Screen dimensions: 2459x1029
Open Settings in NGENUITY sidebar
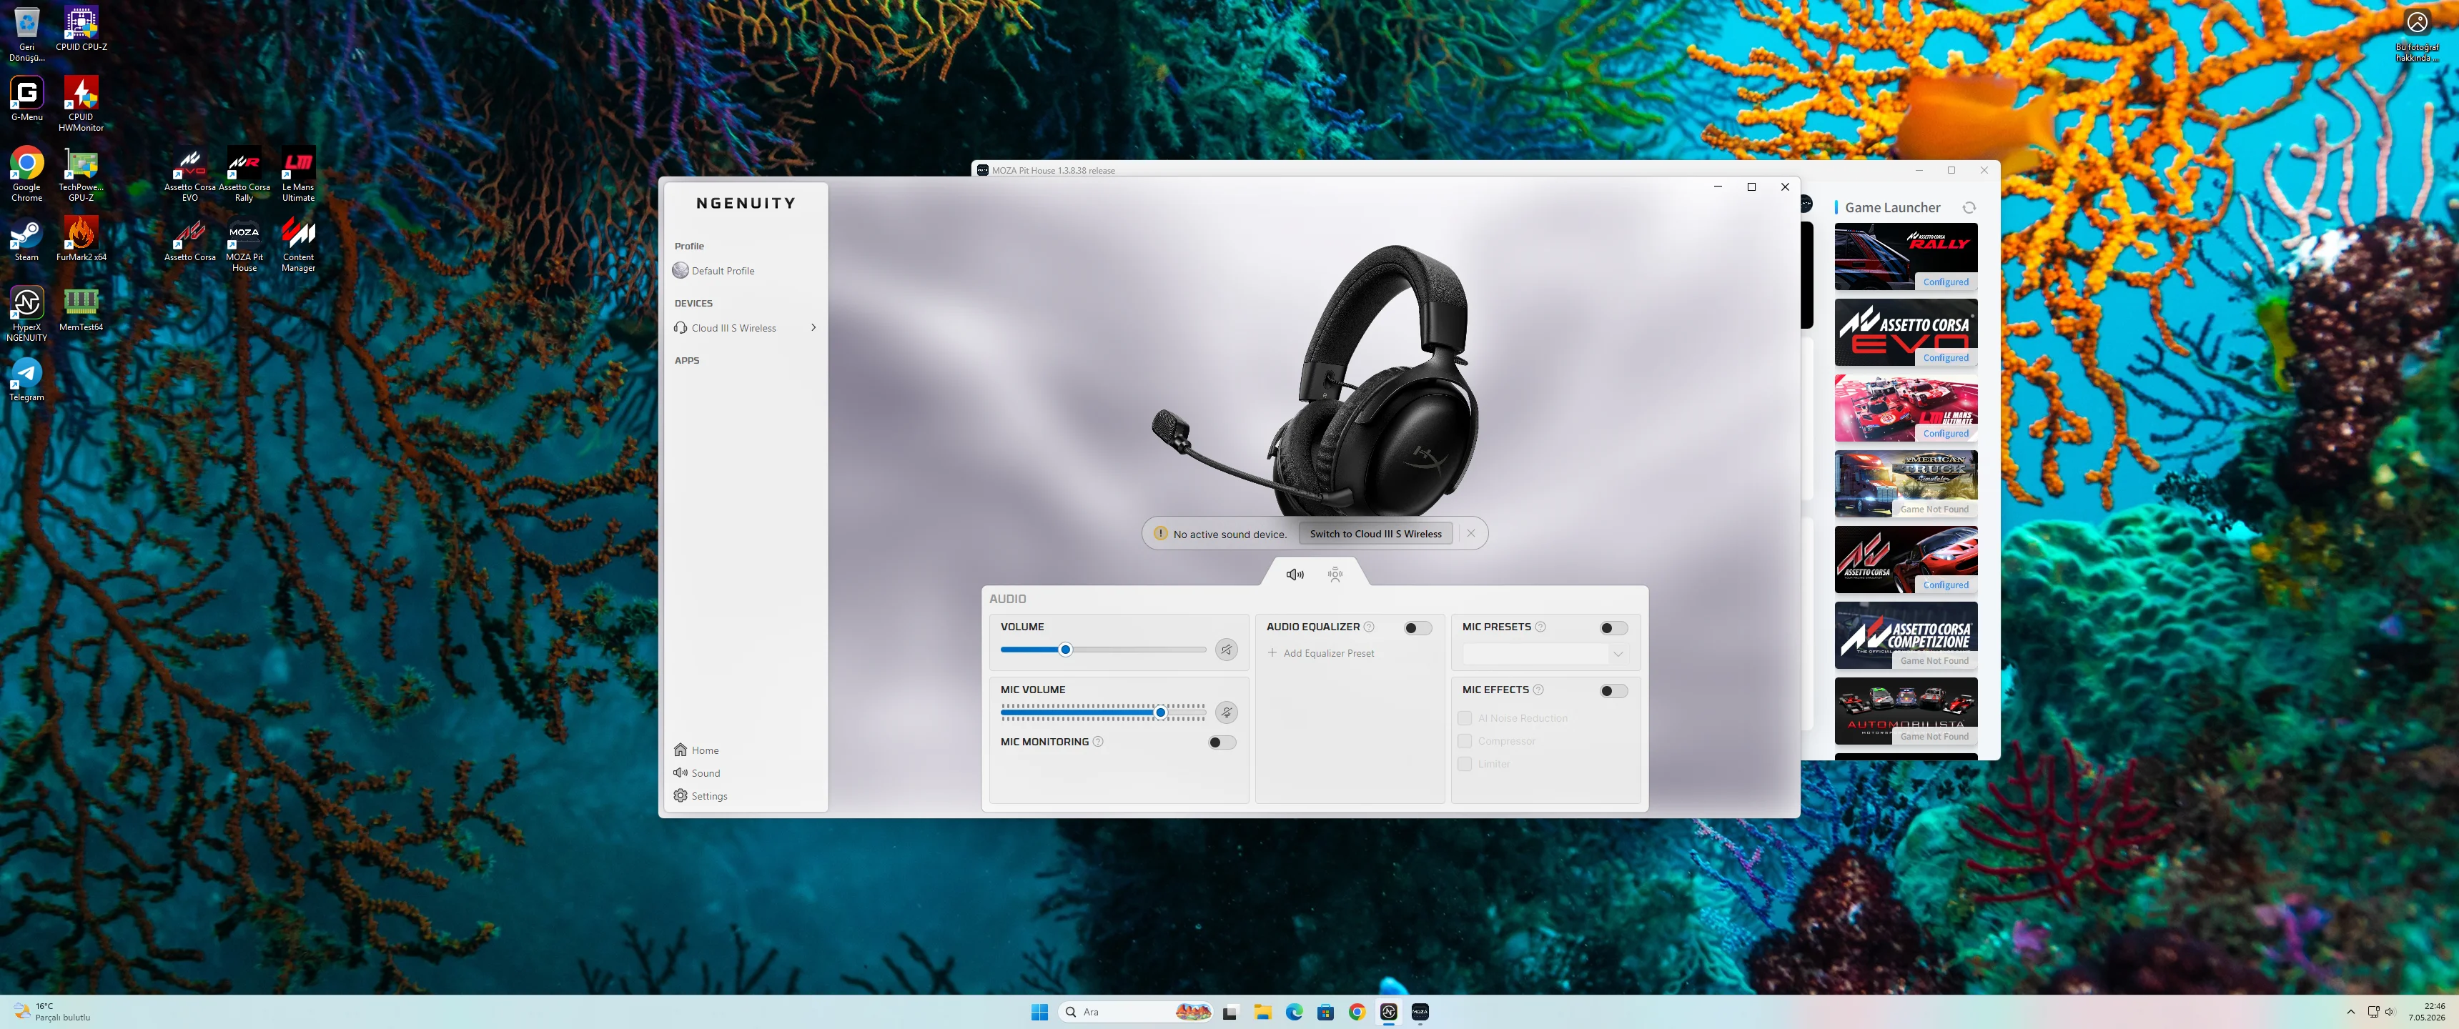pyautogui.click(x=701, y=796)
